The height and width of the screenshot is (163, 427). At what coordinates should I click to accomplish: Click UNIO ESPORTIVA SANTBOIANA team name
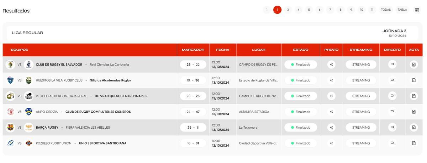102,143
